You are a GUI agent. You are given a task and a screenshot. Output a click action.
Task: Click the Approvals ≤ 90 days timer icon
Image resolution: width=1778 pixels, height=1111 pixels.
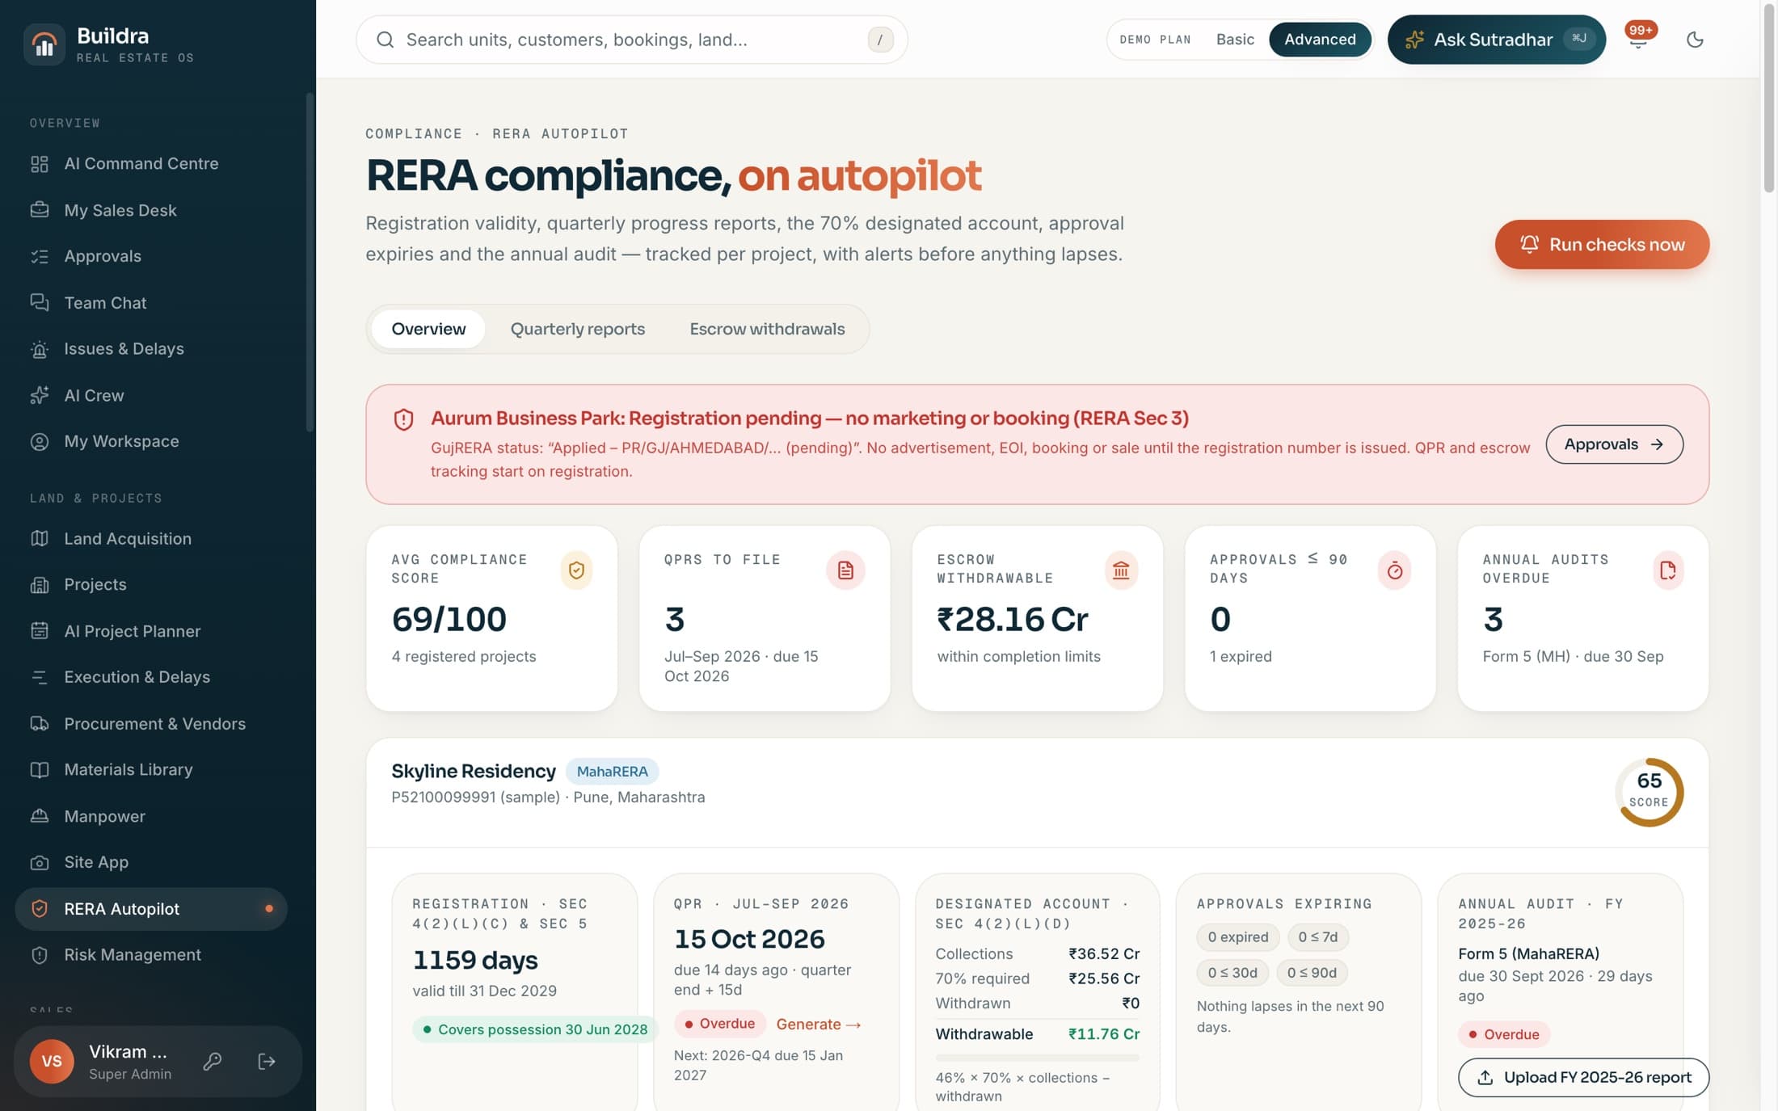(x=1394, y=570)
